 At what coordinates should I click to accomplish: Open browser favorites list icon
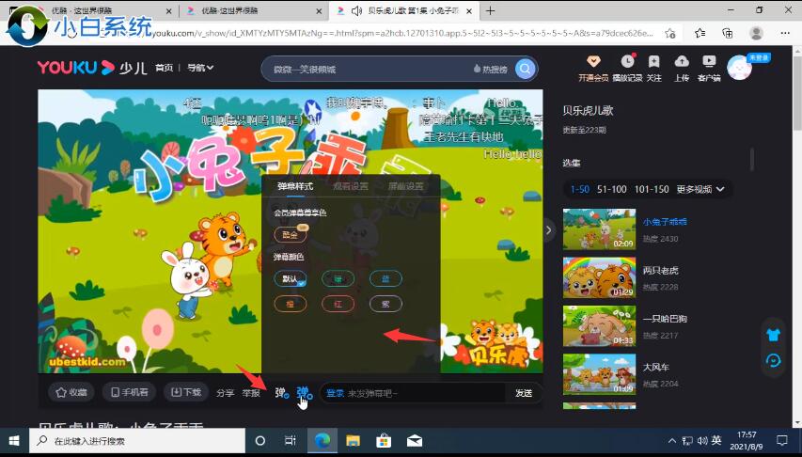coord(700,33)
